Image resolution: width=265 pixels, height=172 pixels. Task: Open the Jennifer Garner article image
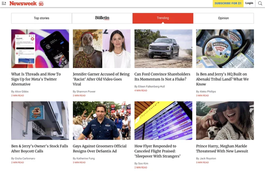point(102,49)
